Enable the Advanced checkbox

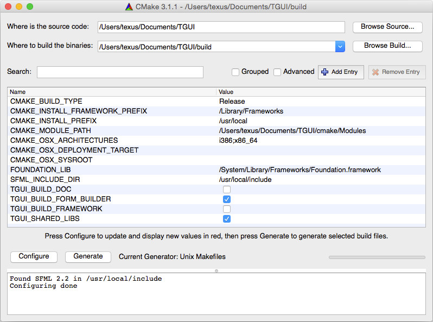point(277,72)
